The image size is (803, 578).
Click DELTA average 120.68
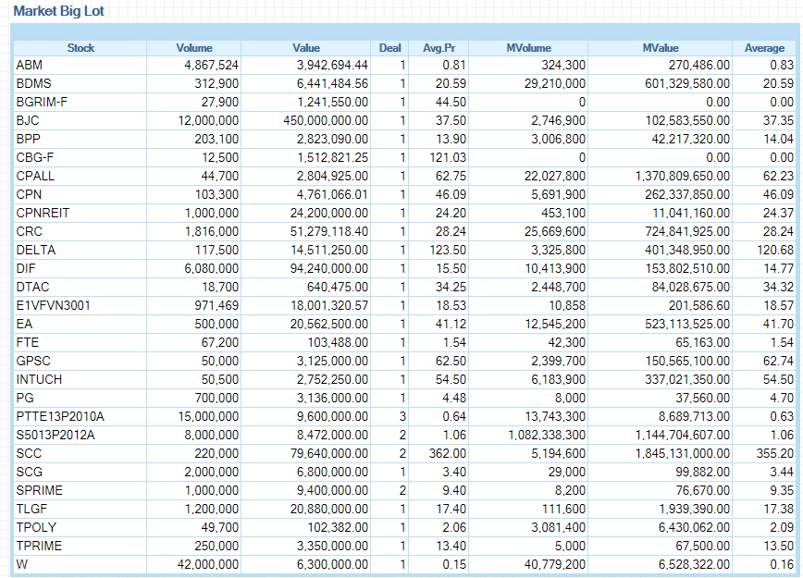tap(775, 250)
